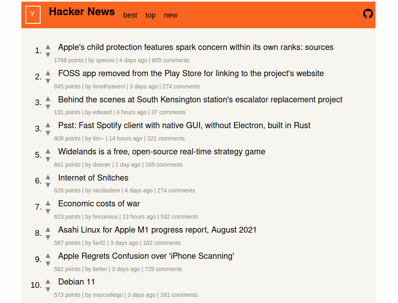Screen dimensions: 398x303
Task: Downvote the Apple Regrets Confusion story
Action: pos(48,263)
